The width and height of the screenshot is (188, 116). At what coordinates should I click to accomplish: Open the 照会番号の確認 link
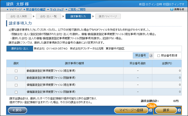(x=36, y=9)
